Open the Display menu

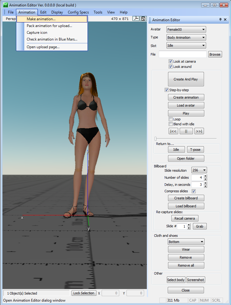(x=57, y=12)
